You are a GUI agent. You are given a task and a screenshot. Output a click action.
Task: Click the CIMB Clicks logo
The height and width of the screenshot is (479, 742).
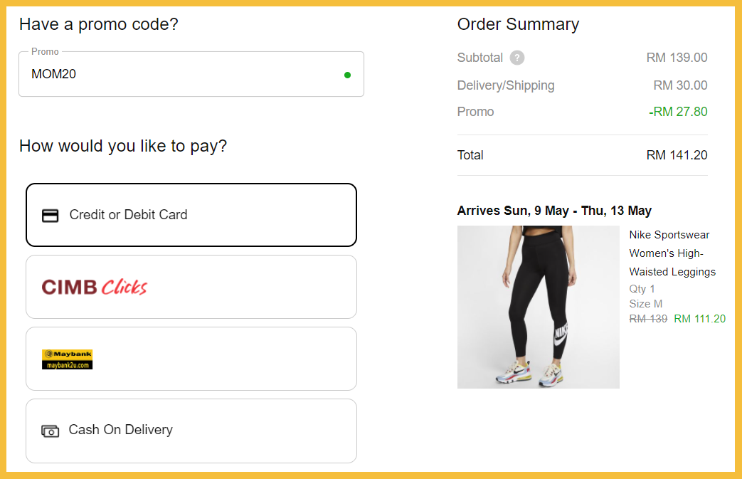pos(95,287)
